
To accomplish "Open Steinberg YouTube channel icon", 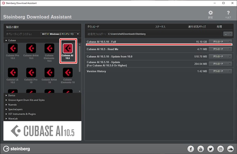I will click(201, 149).
